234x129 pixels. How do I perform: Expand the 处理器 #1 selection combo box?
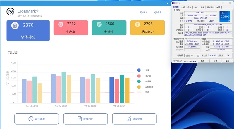pos(192,56)
